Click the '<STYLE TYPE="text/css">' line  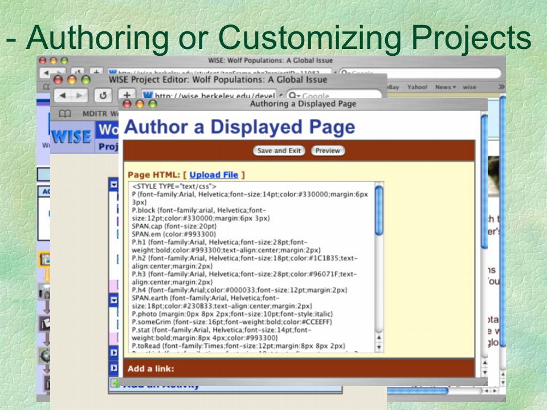174,186
